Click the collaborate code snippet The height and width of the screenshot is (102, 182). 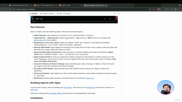[x=70, y=54]
